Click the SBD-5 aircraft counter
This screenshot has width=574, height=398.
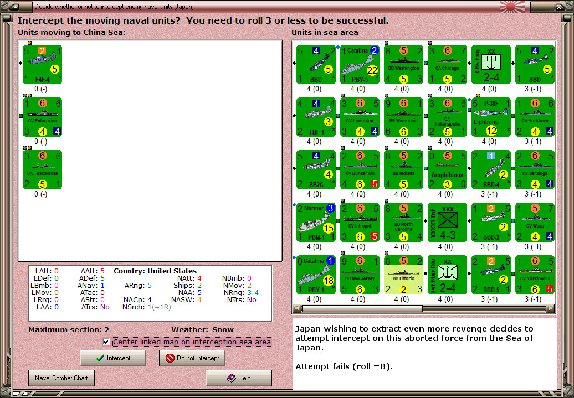491,275
